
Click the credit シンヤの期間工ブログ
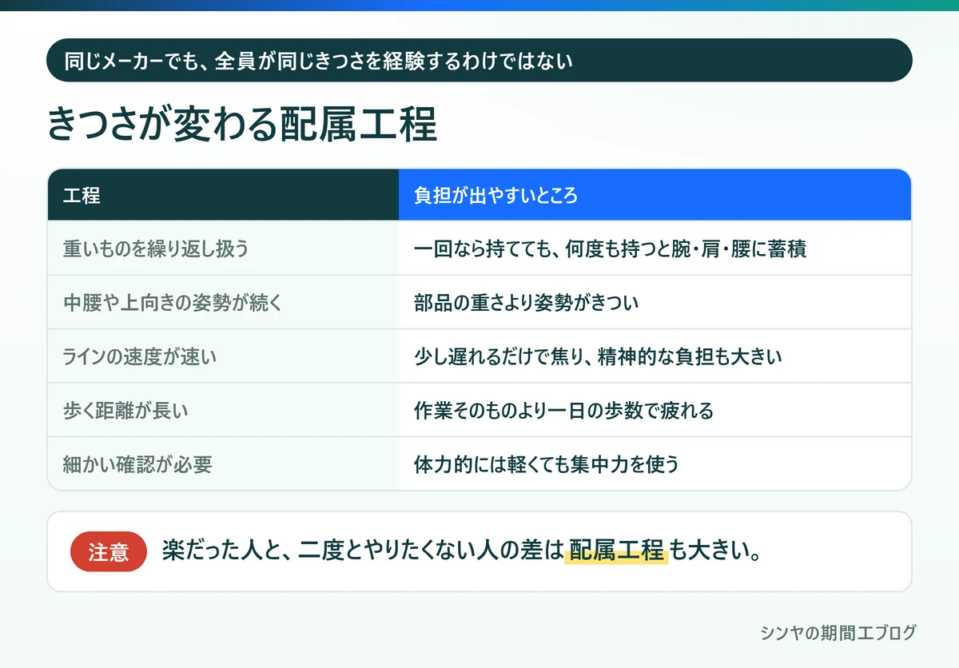point(838,633)
